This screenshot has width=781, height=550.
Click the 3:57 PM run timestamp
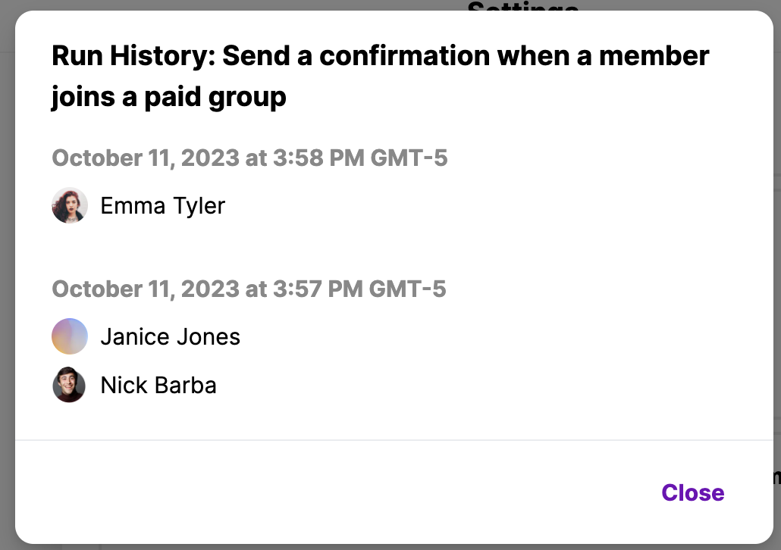click(x=249, y=289)
